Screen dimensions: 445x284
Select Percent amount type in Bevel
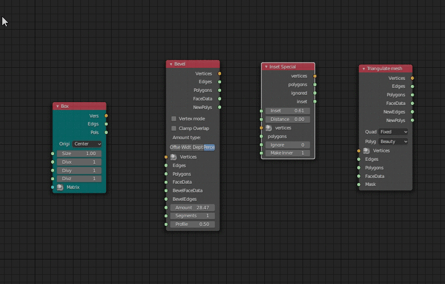point(209,147)
